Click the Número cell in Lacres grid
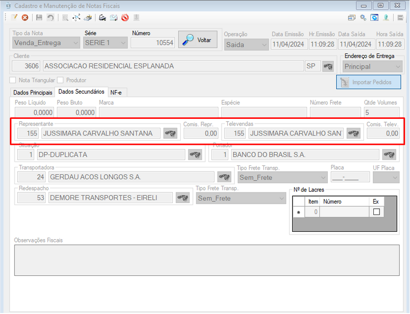Screen dimensions: 410x314 click(x=344, y=211)
